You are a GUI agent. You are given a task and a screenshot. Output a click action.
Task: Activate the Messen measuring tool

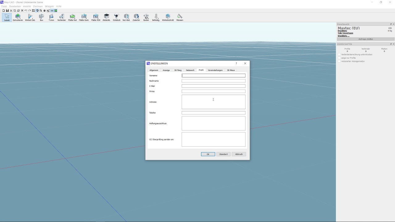pyautogui.click(x=180, y=18)
